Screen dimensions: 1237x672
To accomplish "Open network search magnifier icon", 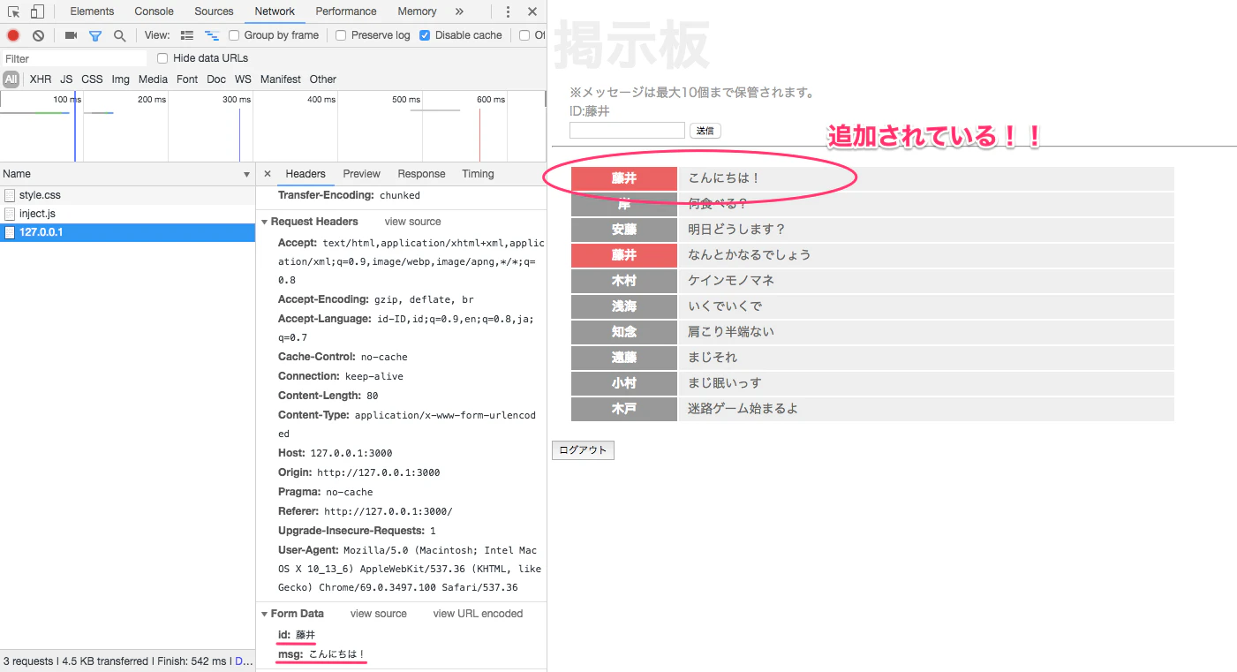I will coord(119,35).
